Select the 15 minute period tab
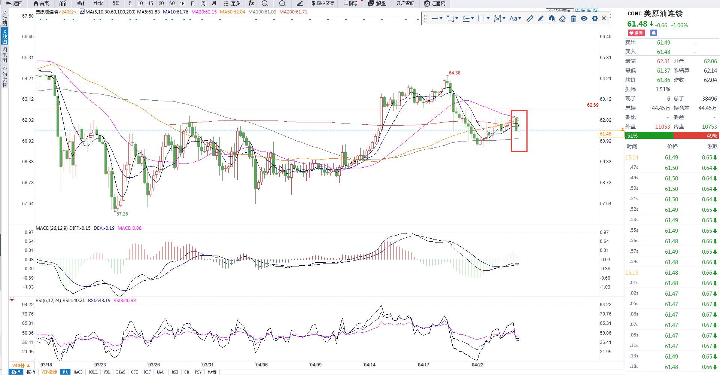Screen dimensions: 720x375 [151, 3]
